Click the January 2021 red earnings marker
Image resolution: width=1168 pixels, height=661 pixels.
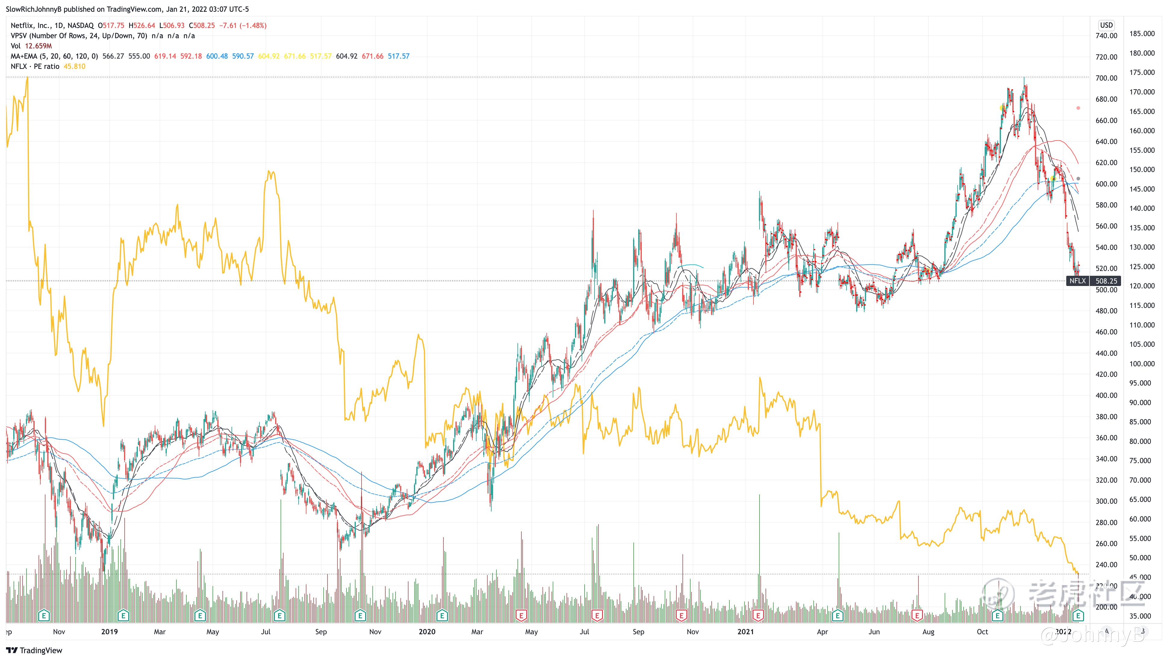pyautogui.click(x=758, y=616)
